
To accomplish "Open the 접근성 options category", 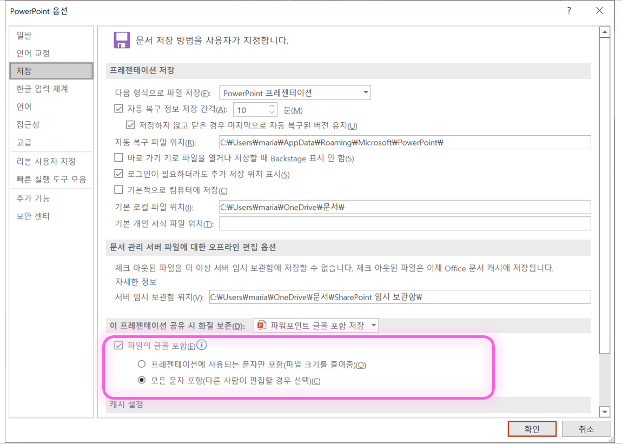I will pyautogui.click(x=51, y=124).
